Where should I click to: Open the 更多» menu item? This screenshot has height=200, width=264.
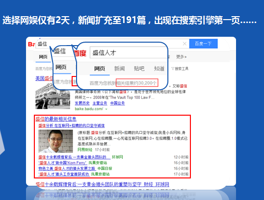click(182, 57)
